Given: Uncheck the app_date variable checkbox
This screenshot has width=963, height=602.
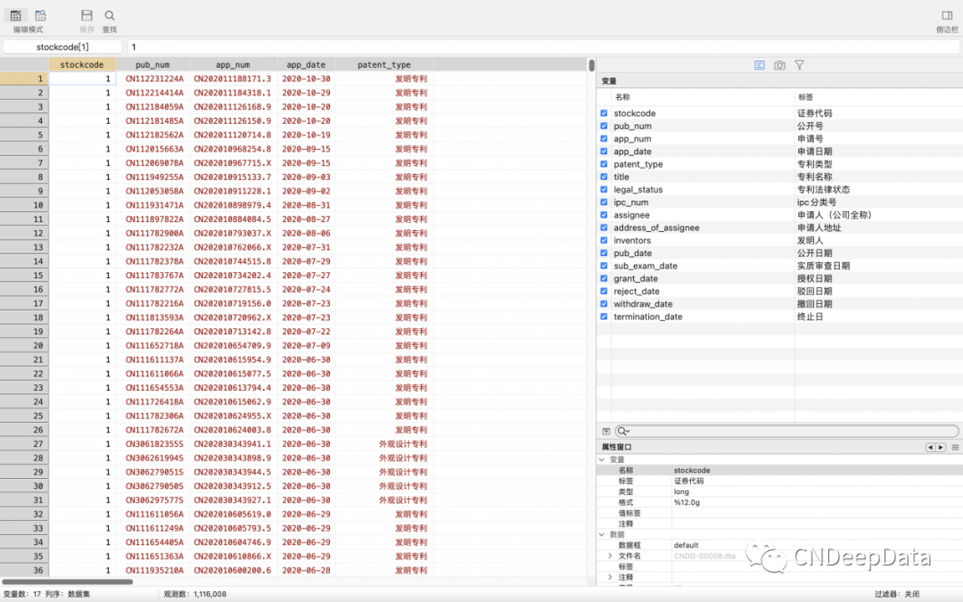Looking at the screenshot, I should pos(604,151).
